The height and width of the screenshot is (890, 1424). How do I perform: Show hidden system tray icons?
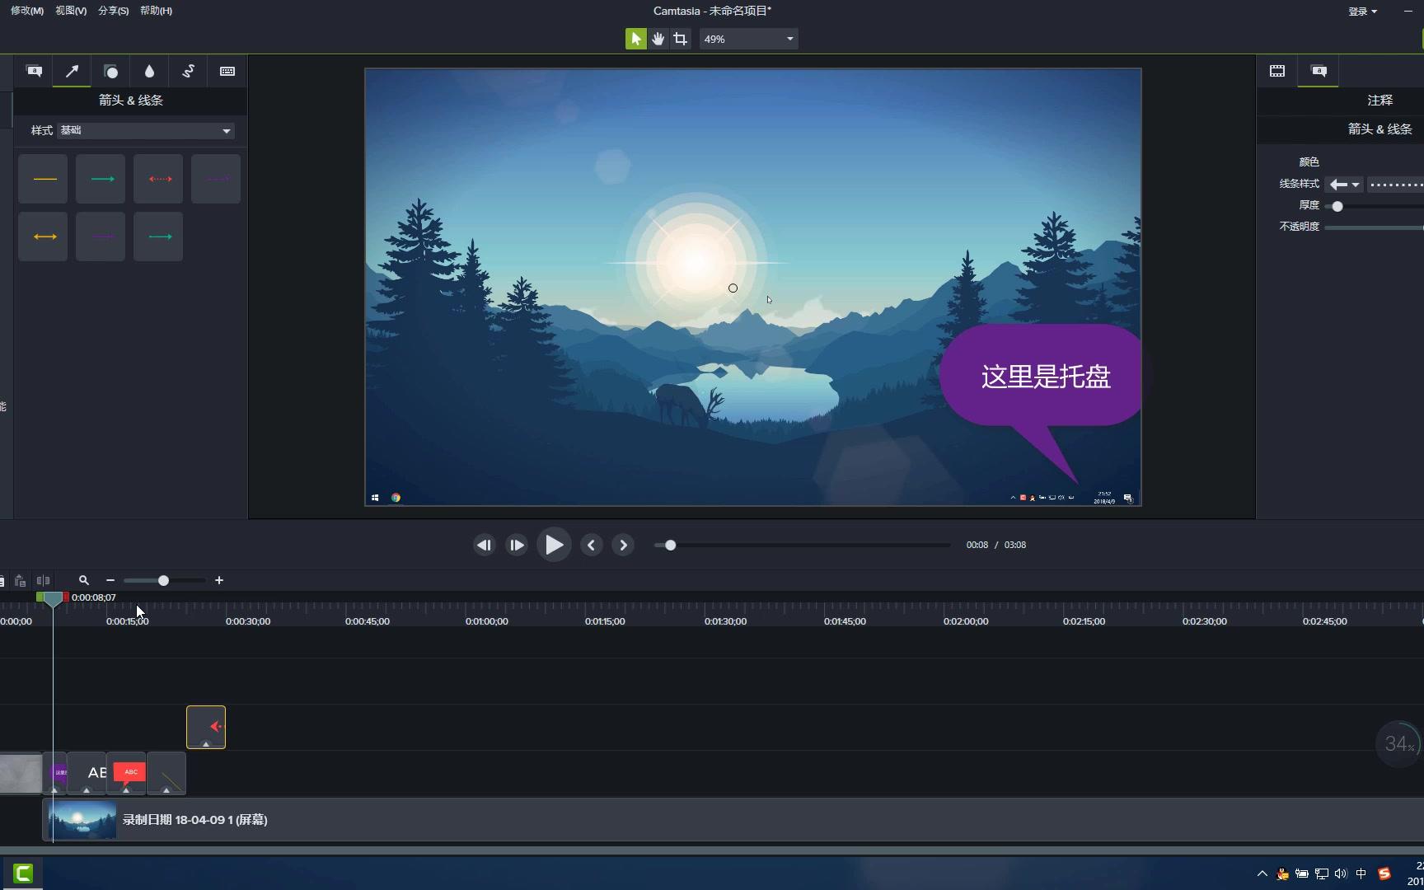point(1262,874)
